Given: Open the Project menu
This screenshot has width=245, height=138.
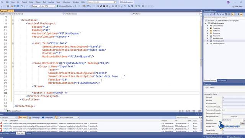Looking at the screenshot, I should [x=24, y=2].
